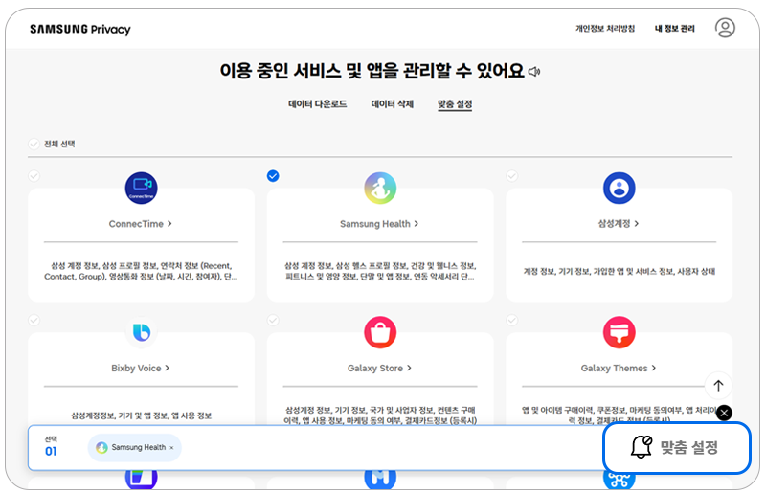Go to Samsung Privacy home logo
The image size is (766, 493).
coord(80,30)
